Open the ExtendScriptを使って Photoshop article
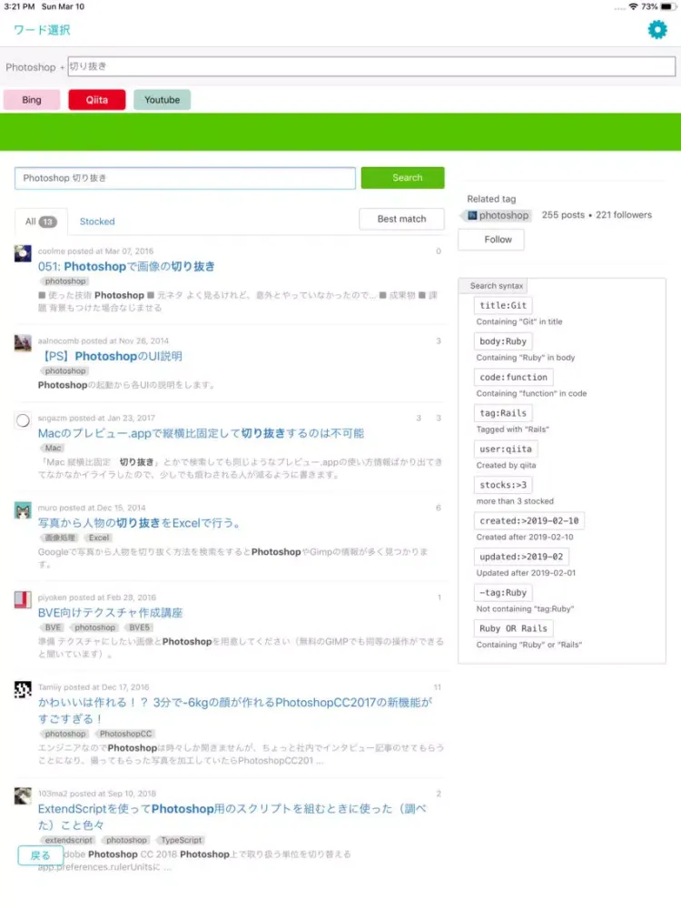This screenshot has width=681, height=908. point(232,816)
